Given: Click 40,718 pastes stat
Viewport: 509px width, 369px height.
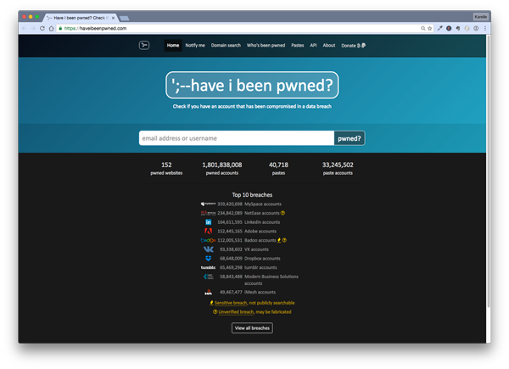Looking at the screenshot, I should pyautogui.click(x=278, y=169).
